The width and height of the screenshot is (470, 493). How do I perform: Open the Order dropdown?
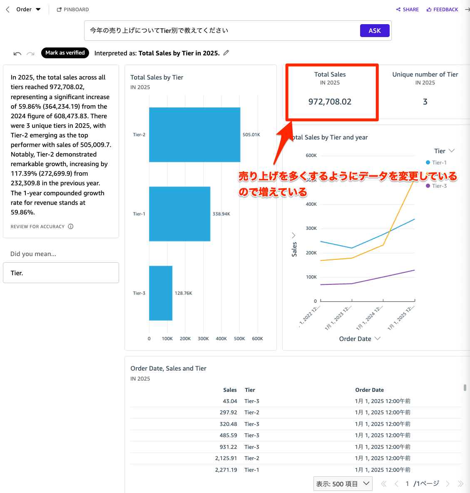click(37, 9)
